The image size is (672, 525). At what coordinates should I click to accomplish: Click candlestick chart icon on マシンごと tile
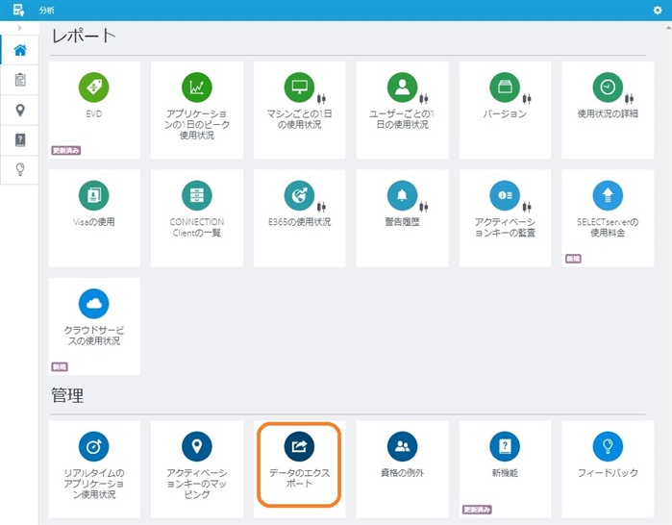click(x=321, y=99)
